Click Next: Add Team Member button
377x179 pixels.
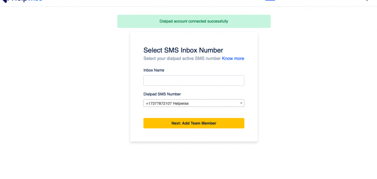coord(194,123)
